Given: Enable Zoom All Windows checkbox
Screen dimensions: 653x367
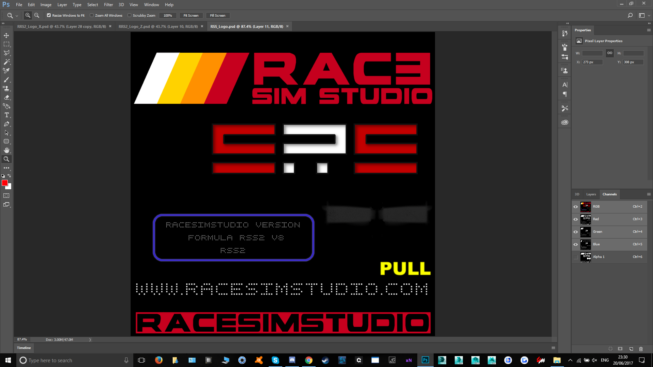Looking at the screenshot, I should [91, 15].
